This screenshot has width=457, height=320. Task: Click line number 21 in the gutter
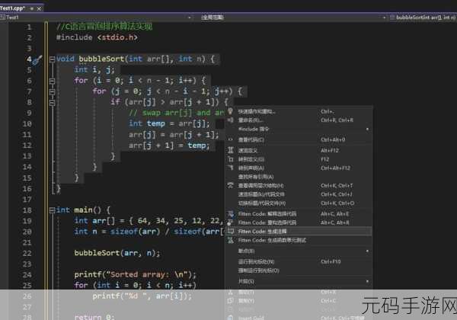[27, 242]
